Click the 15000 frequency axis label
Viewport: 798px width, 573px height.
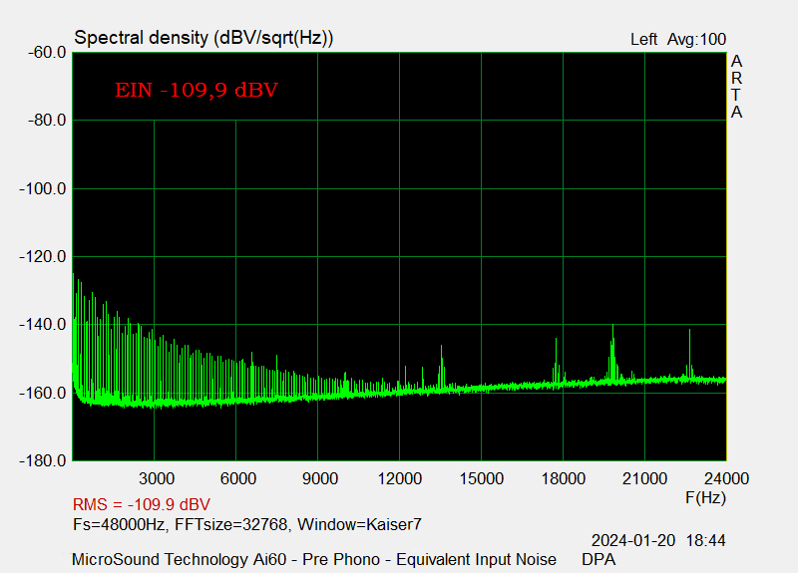point(482,478)
